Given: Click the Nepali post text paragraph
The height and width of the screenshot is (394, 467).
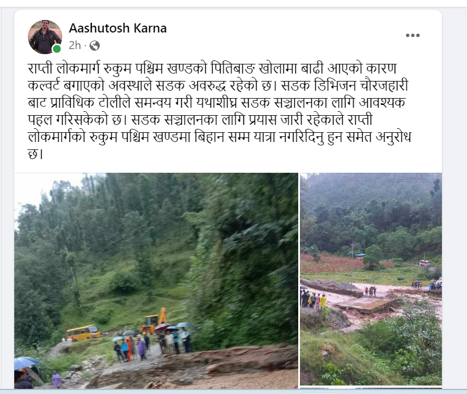Looking at the screenshot, I should pyautogui.click(x=220, y=111).
